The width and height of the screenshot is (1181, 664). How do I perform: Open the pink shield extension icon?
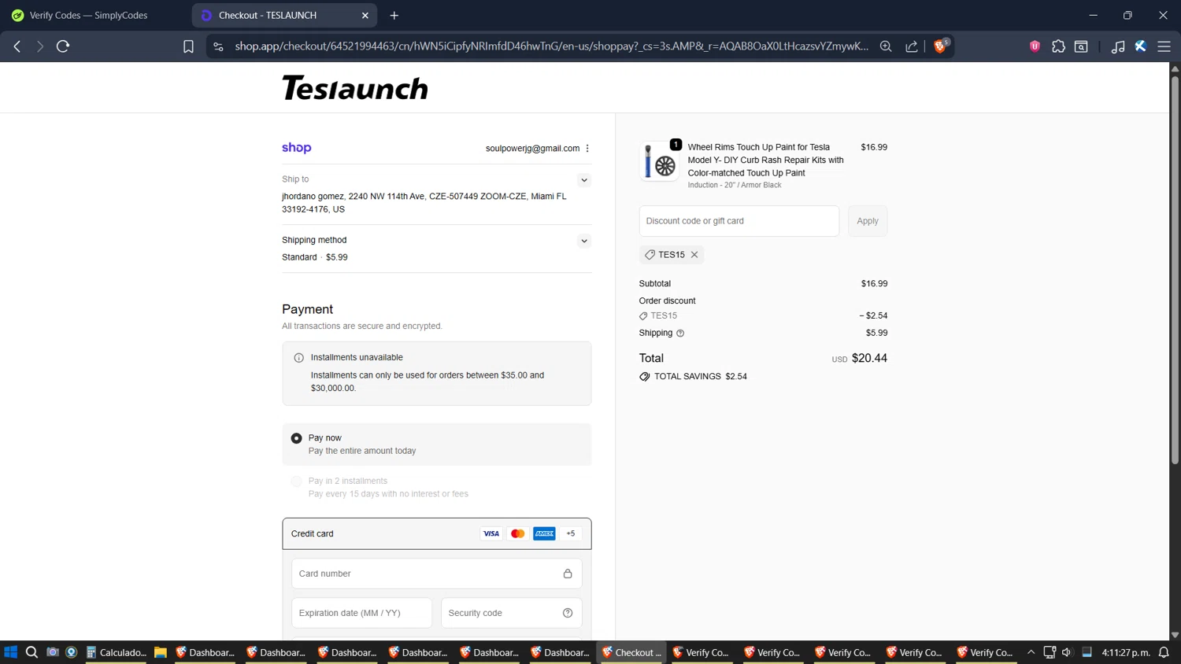pyautogui.click(x=1035, y=46)
